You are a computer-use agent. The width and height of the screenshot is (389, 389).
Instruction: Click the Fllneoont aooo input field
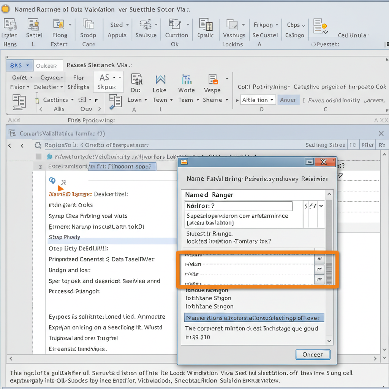pos(122,166)
